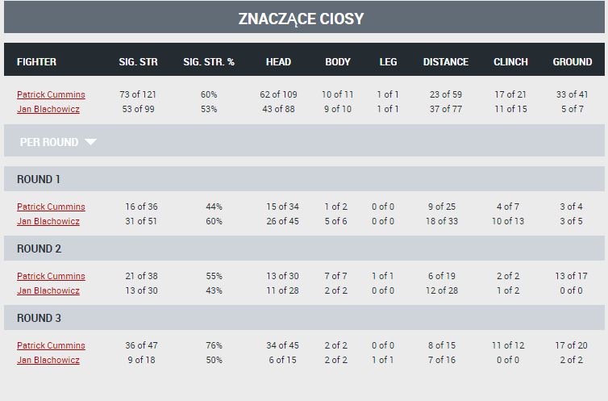The width and height of the screenshot is (608, 401).
Task: Click the FIGHTER column header
Action: [x=36, y=62]
